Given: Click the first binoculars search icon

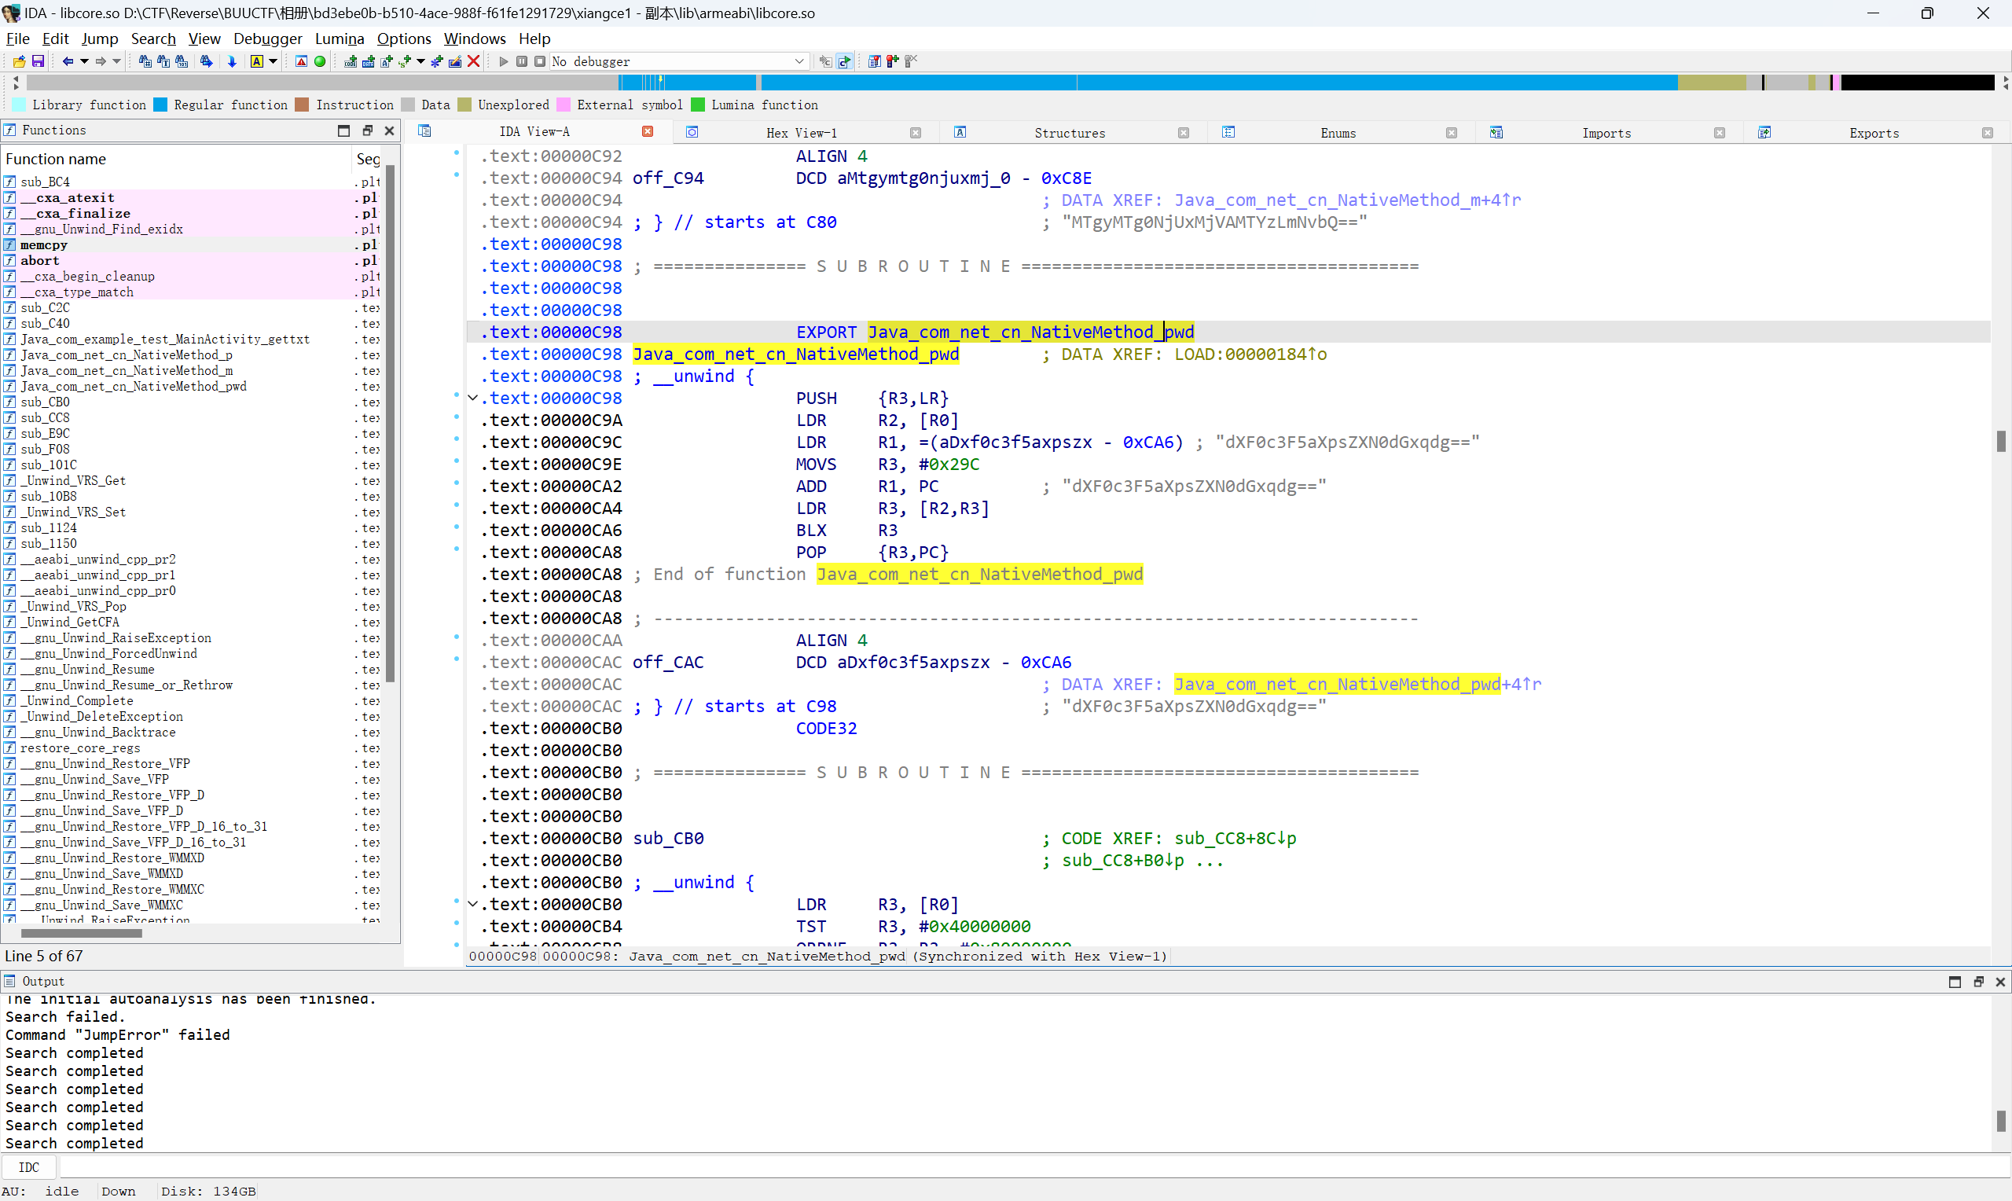Looking at the screenshot, I should (x=145, y=61).
